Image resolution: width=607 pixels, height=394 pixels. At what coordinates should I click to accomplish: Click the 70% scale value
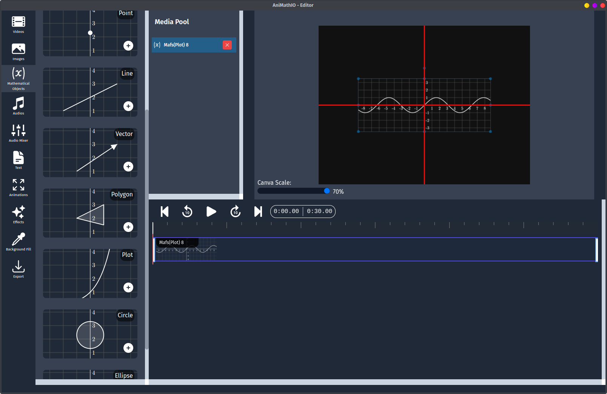click(338, 192)
